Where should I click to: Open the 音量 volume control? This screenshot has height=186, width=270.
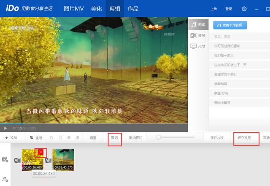point(93,138)
